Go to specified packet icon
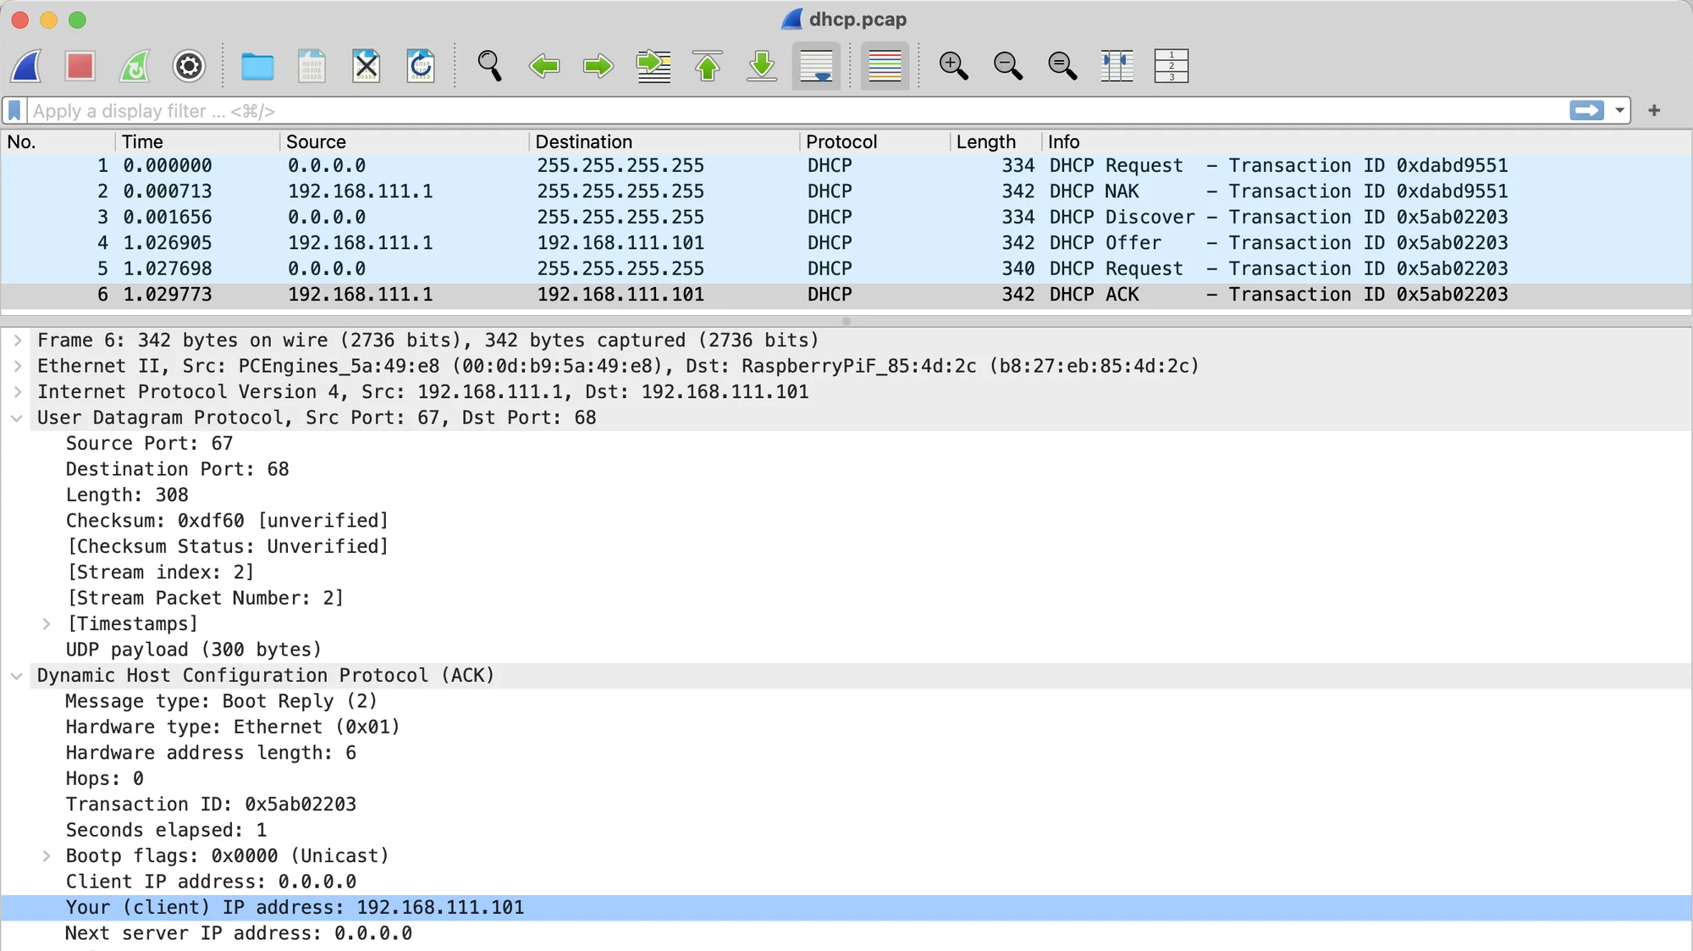 (x=653, y=66)
